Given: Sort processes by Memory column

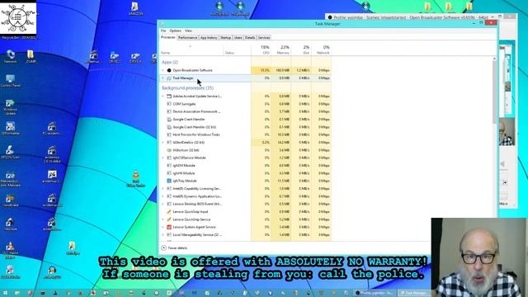Looking at the screenshot, I should 281,49.
